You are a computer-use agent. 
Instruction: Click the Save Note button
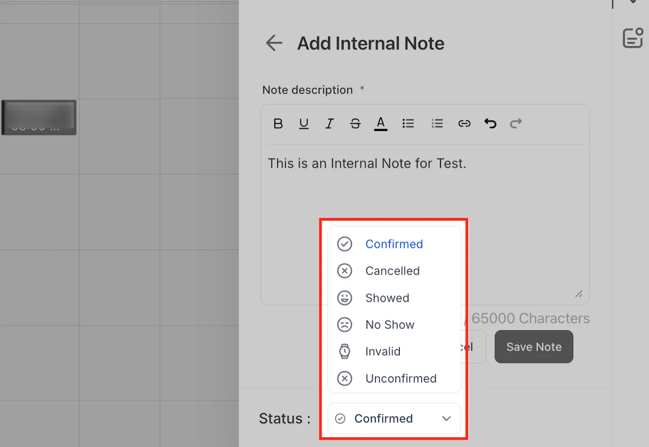click(x=534, y=347)
